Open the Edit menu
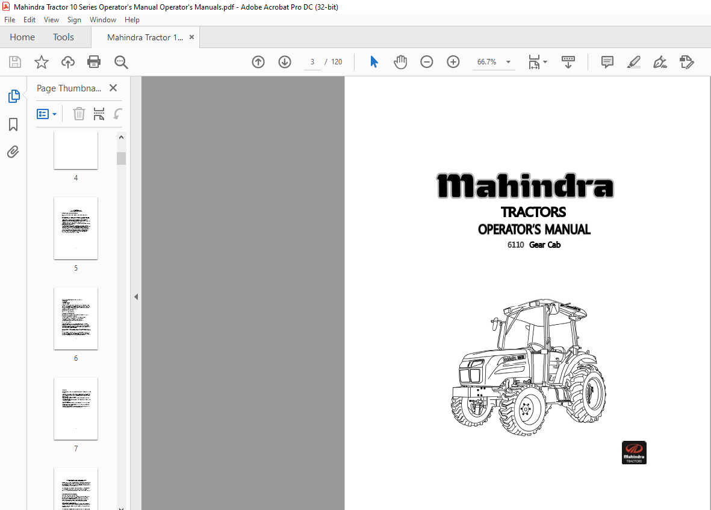The width and height of the screenshot is (711, 510). [29, 20]
